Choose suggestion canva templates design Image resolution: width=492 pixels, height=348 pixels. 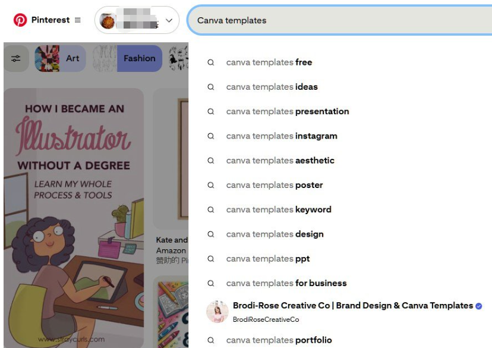[275, 234]
